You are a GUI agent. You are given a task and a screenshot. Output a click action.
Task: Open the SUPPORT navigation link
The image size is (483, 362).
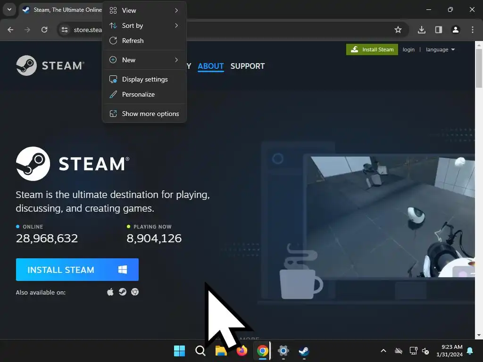point(248,66)
